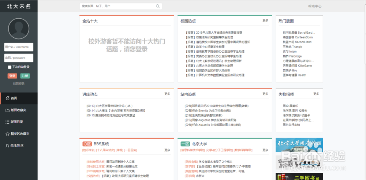The width and height of the screenshot is (366, 180).
Task: Open the 政策法规研究室招聘学生助理 post in 校园热点
Action: point(209,37)
